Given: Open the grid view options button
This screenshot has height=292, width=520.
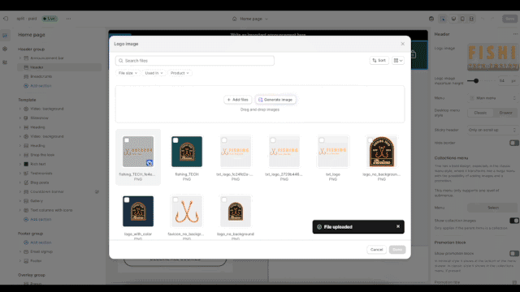Looking at the screenshot, I should point(398,61).
